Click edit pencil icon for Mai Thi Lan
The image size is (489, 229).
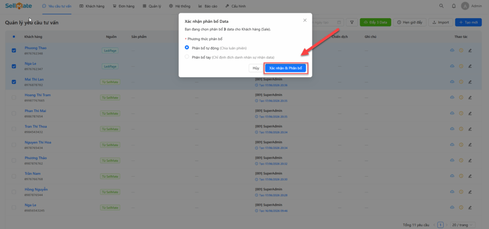470,82
